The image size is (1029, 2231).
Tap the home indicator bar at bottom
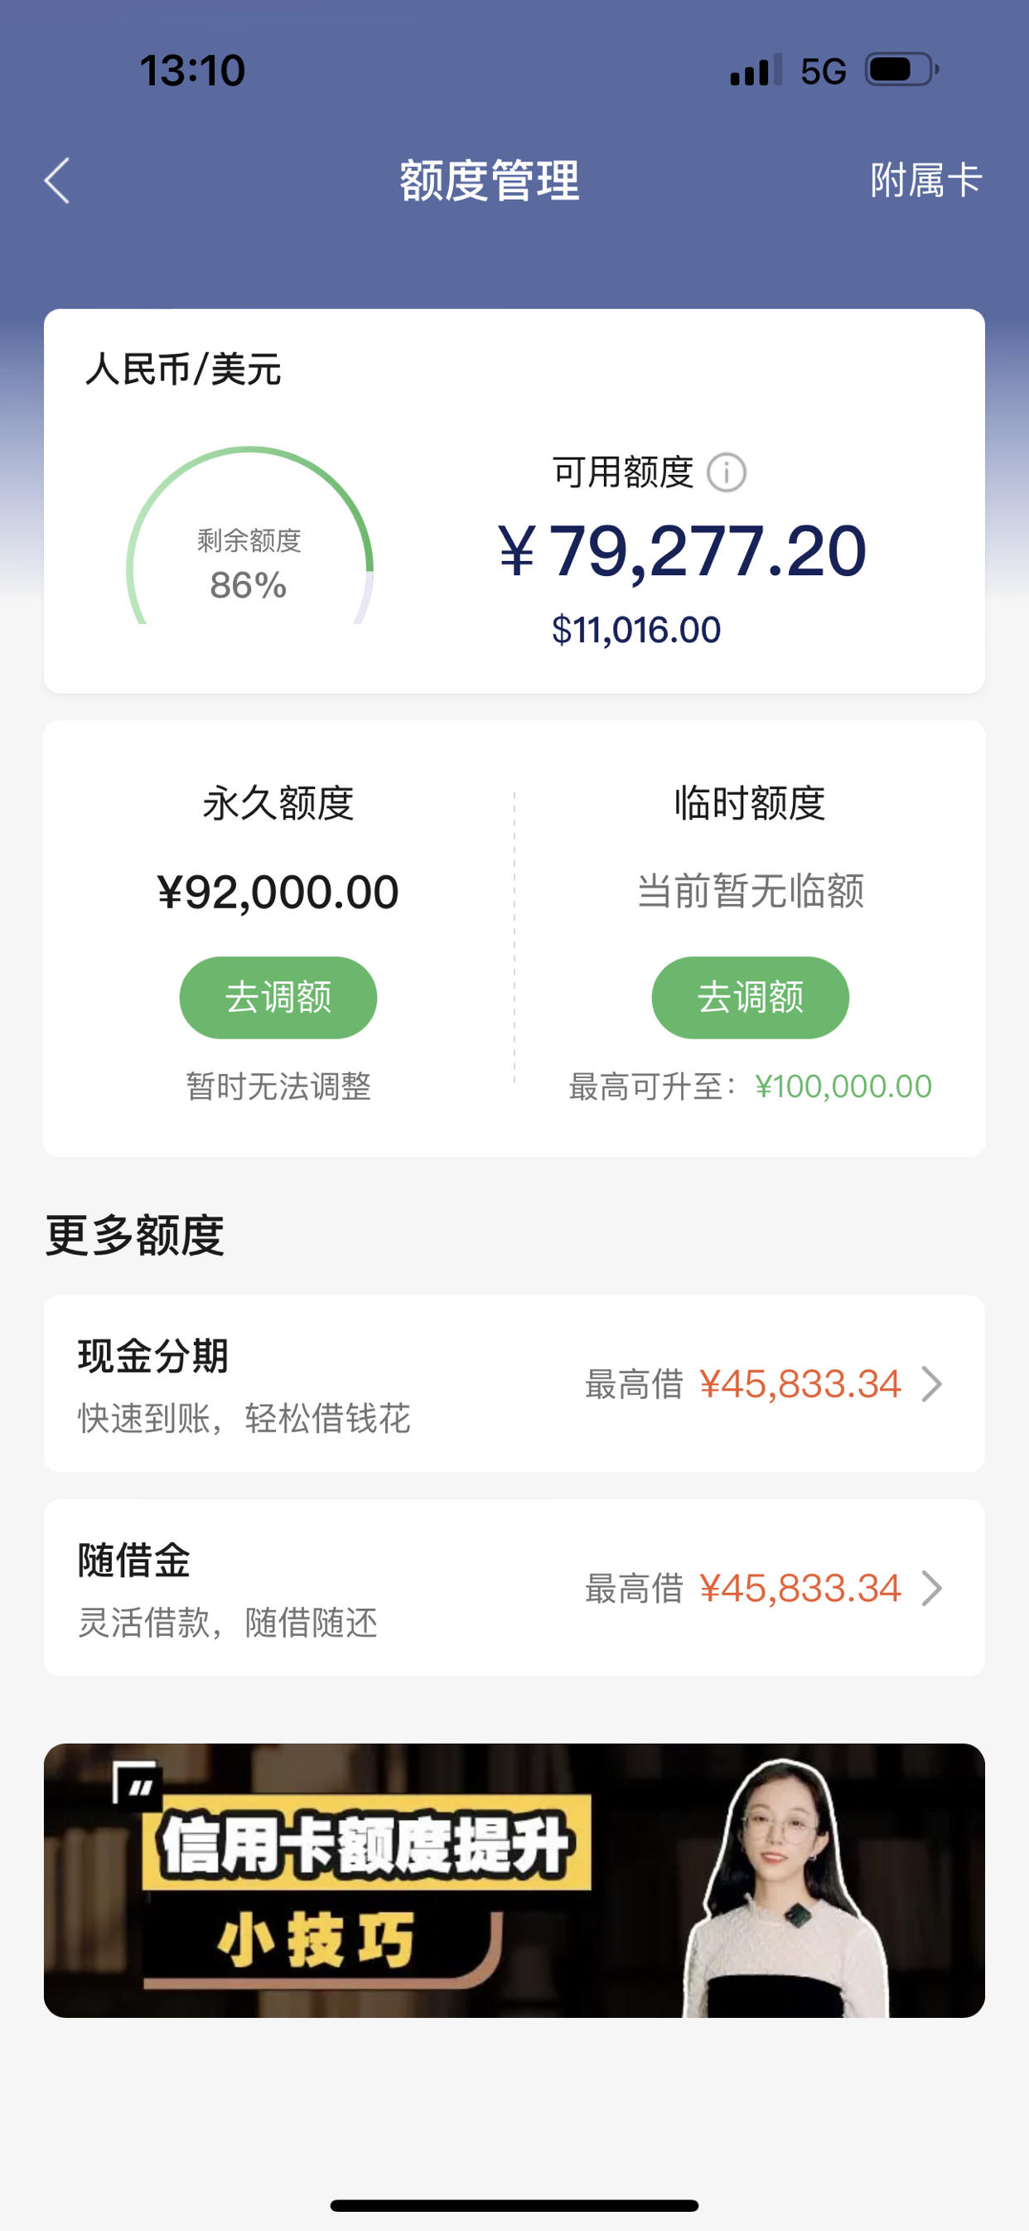pos(514,2205)
